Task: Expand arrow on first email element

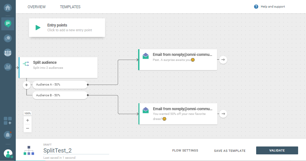Action: point(223,59)
